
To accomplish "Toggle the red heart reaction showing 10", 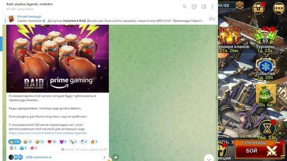I will 52,142.
